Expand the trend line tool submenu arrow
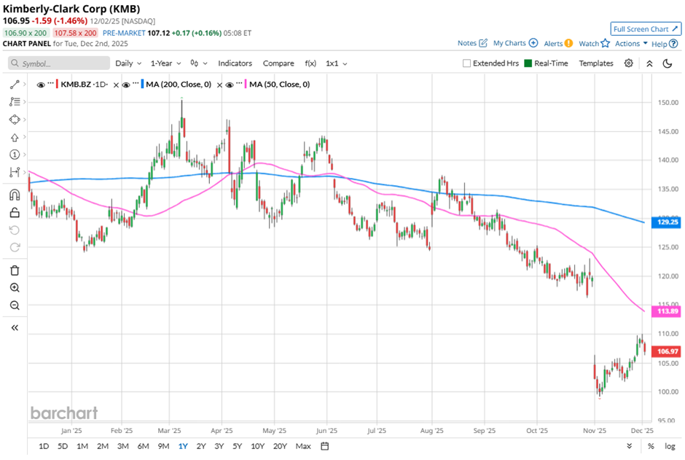 pyautogui.click(x=25, y=85)
